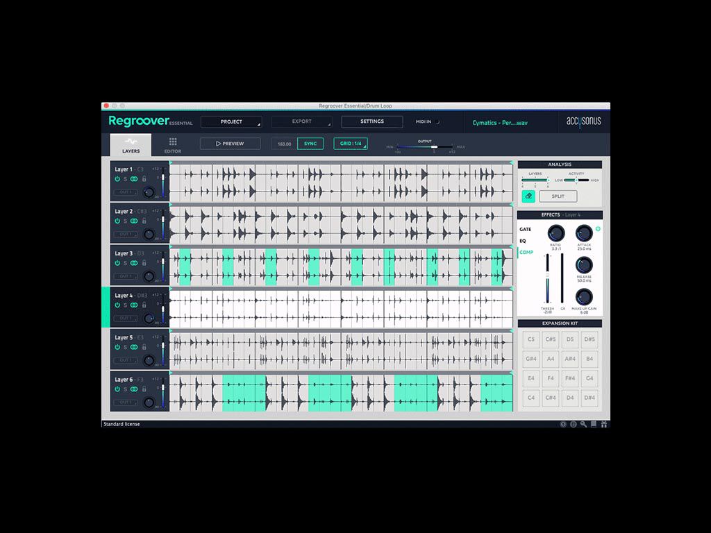Toggle the power icon on Layer 1

117,179
